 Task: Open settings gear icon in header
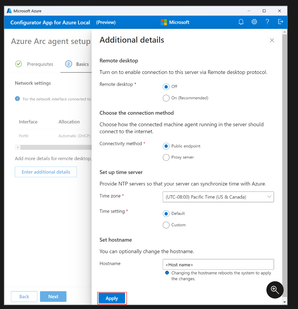click(254, 22)
